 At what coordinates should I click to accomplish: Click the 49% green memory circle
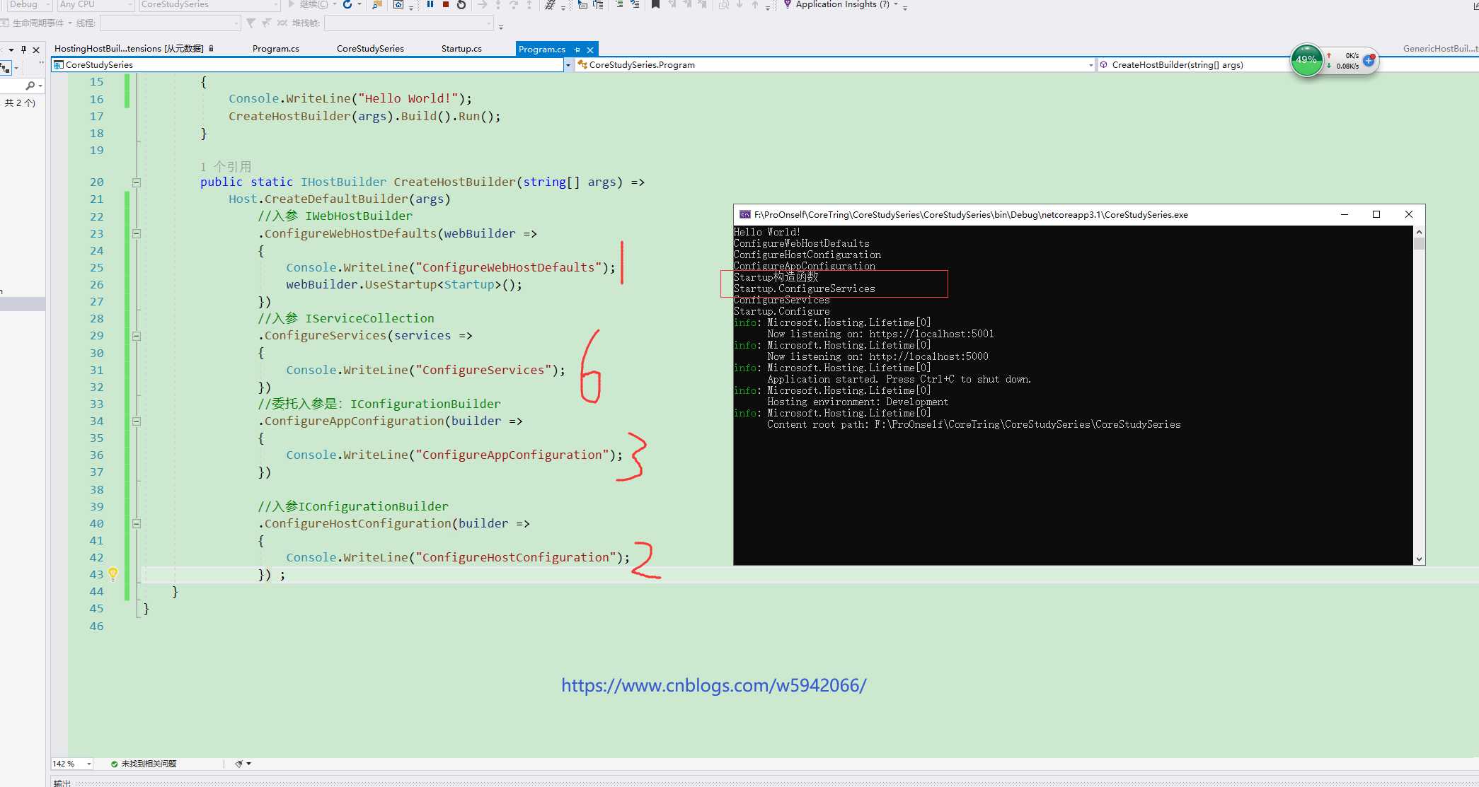[1306, 60]
